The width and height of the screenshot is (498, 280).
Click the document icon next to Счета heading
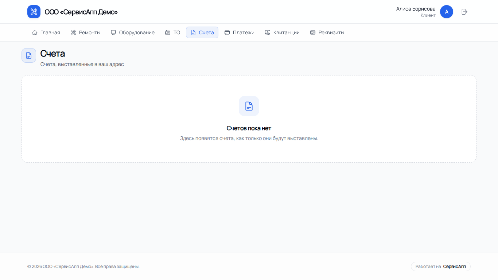pyautogui.click(x=29, y=55)
